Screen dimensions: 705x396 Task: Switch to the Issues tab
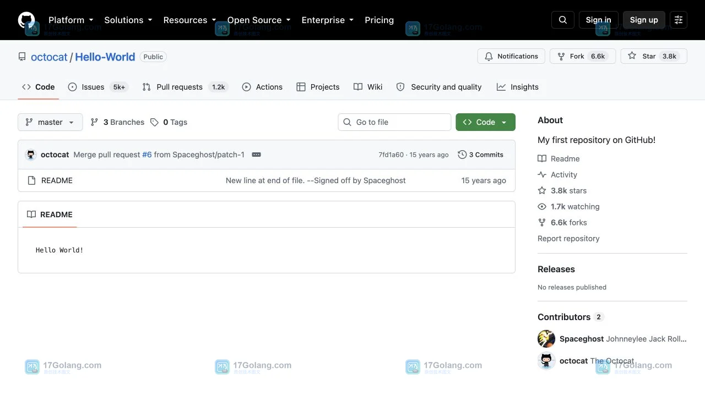[98, 87]
